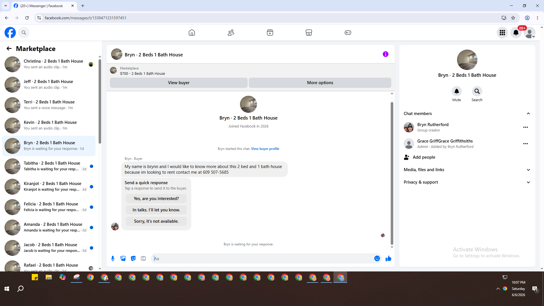Click the Add people label
The height and width of the screenshot is (306, 544).
click(424, 157)
